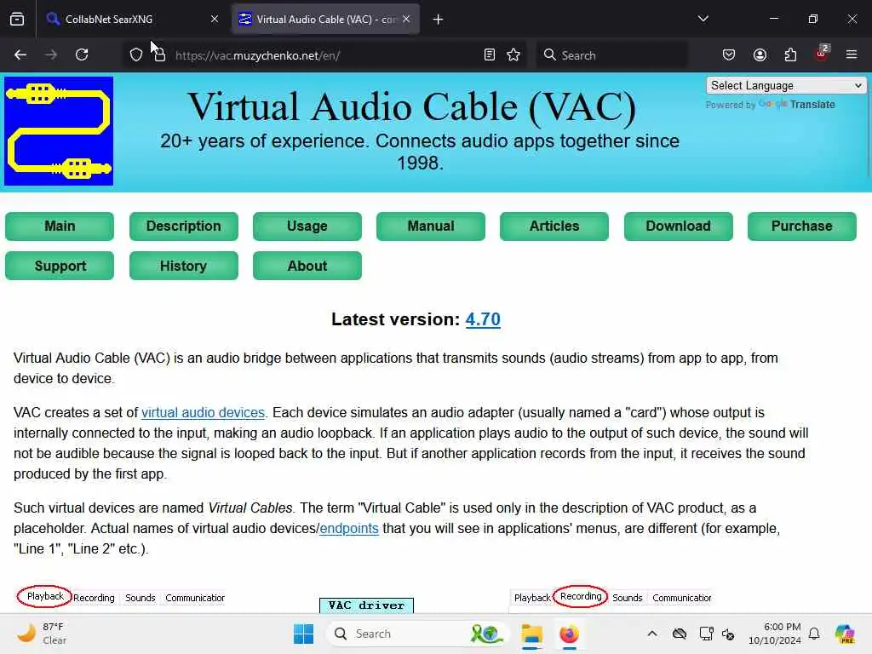Open the Main page button
Image resolution: width=872 pixels, height=654 pixels.
point(60,227)
